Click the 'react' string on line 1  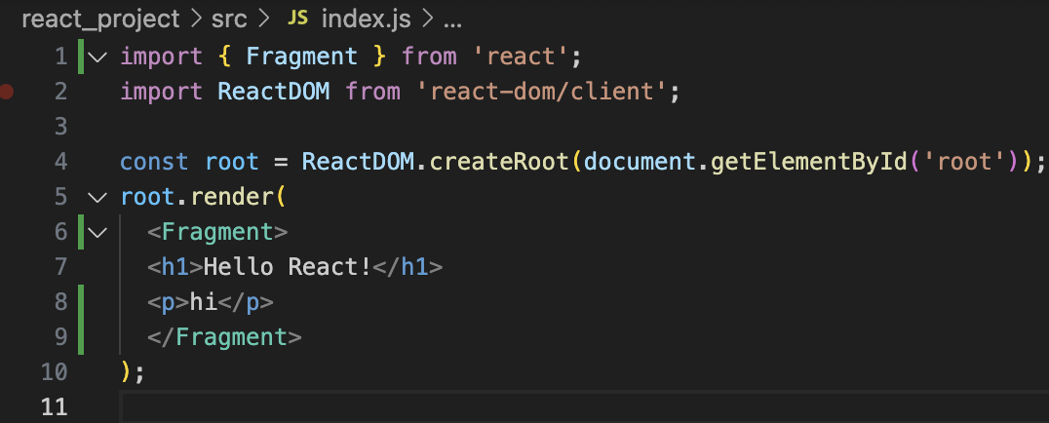tap(522, 57)
